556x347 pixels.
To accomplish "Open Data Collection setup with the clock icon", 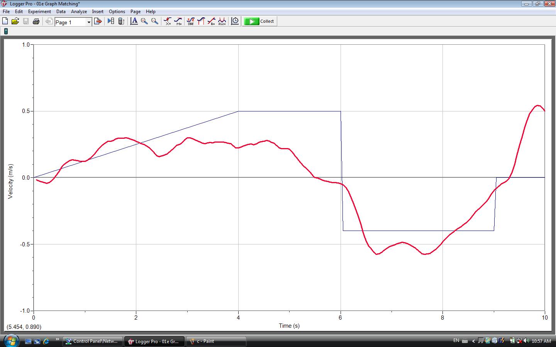I will 234,21.
